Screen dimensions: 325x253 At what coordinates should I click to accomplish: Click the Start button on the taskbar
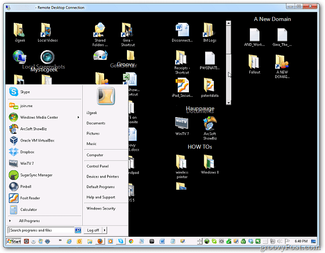(14, 241)
